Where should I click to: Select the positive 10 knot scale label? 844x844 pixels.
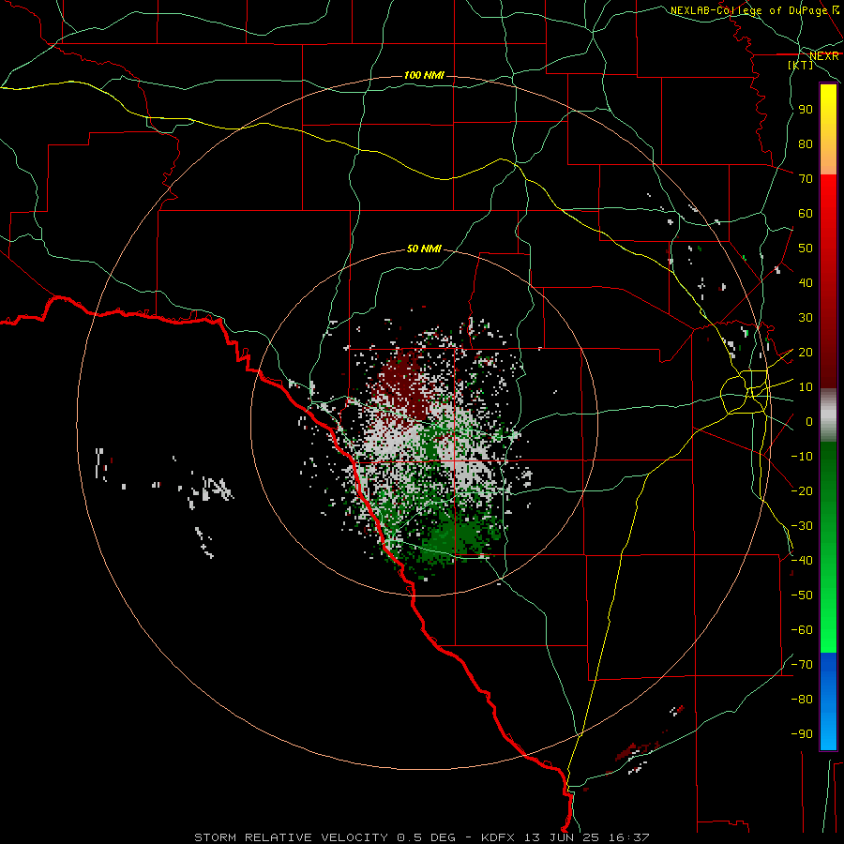click(x=806, y=387)
